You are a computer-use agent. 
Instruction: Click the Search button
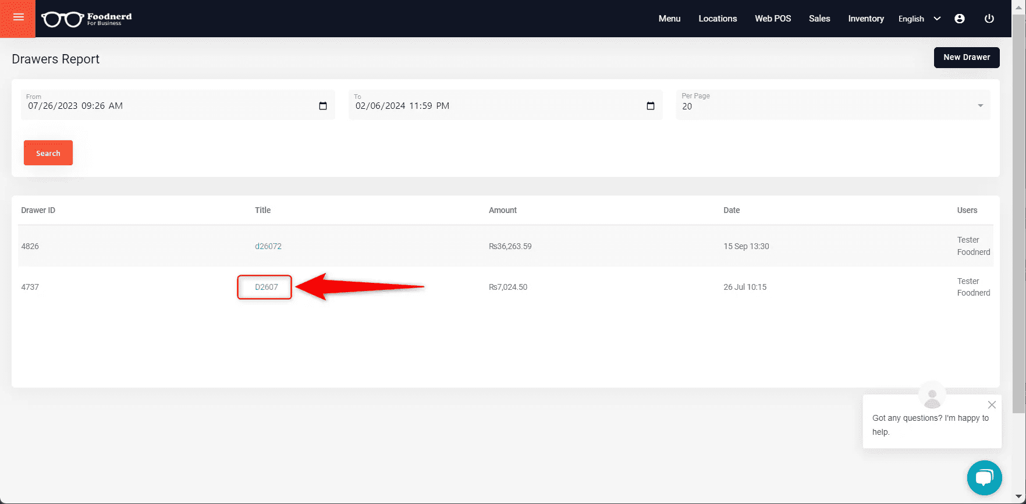click(48, 153)
